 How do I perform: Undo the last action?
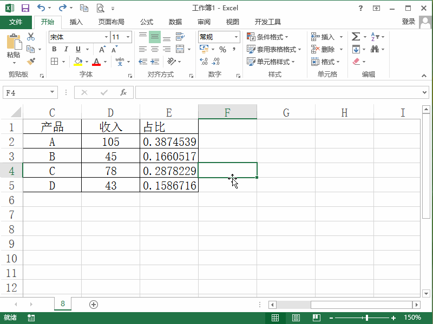[41, 8]
